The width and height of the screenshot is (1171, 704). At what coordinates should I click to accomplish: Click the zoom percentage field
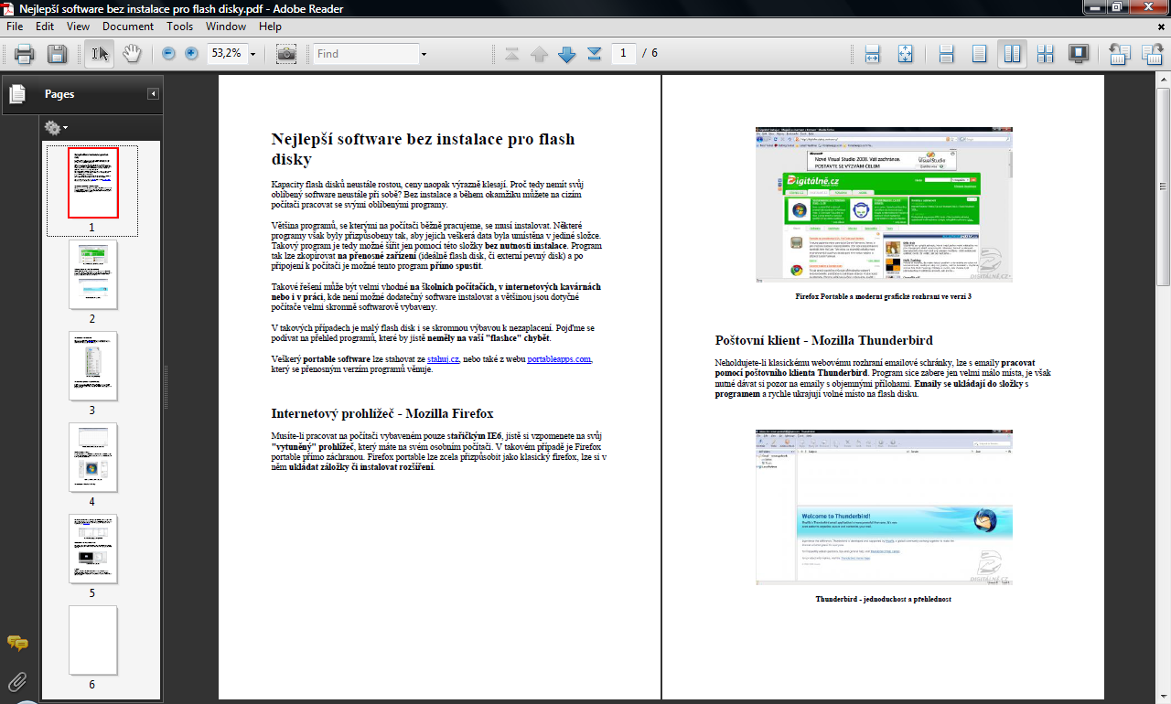[226, 54]
